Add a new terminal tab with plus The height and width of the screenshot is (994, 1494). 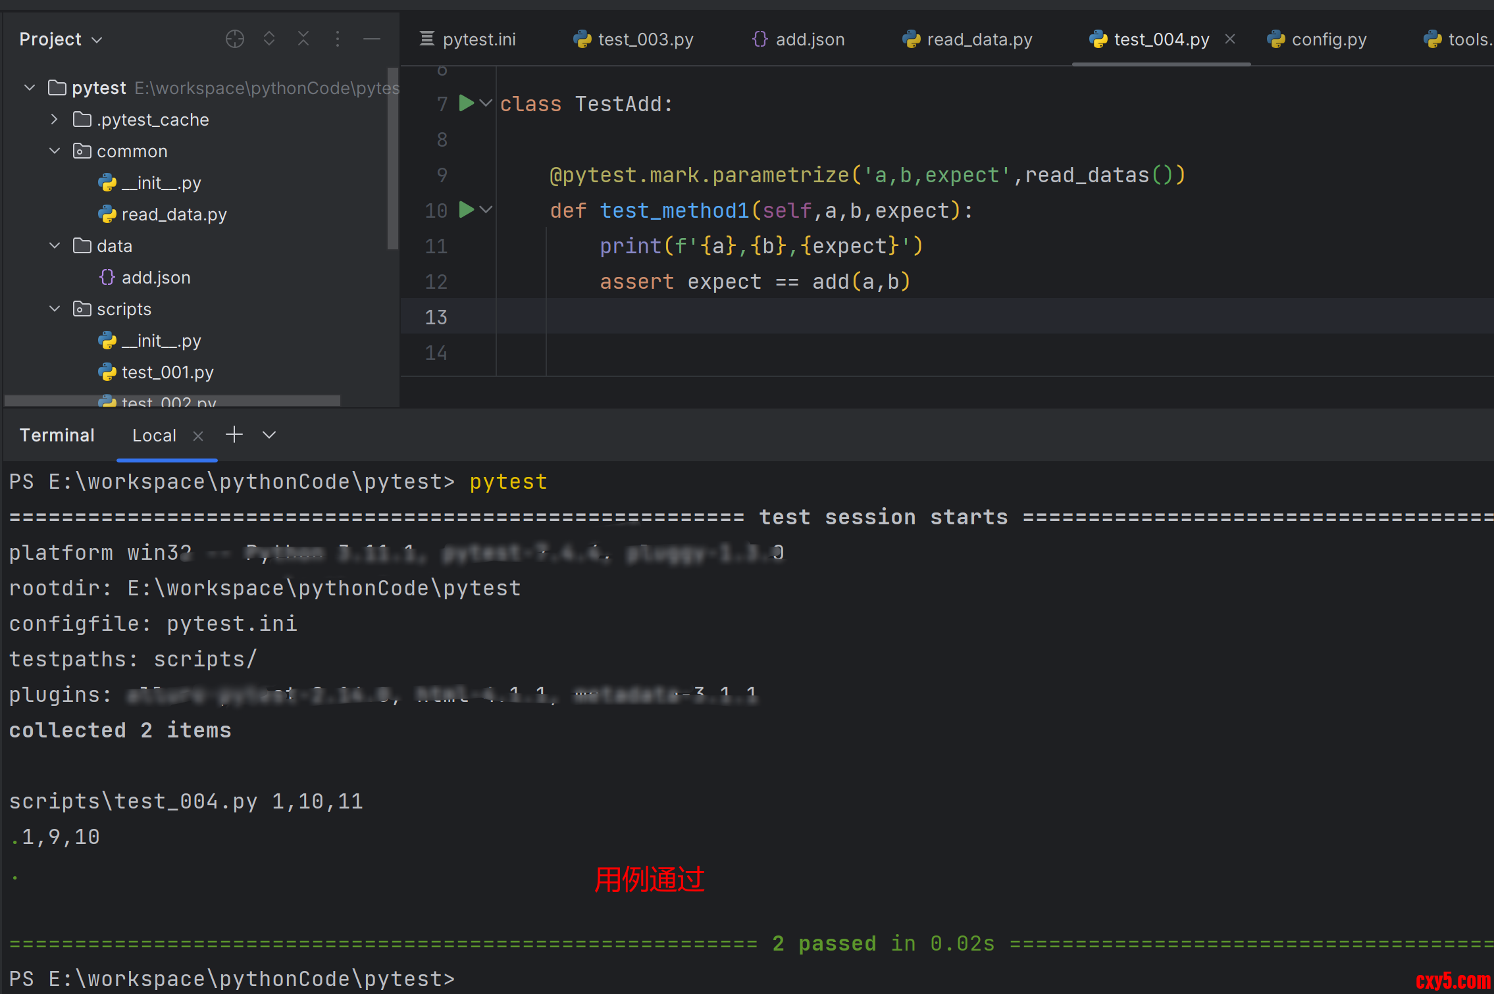click(234, 435)
